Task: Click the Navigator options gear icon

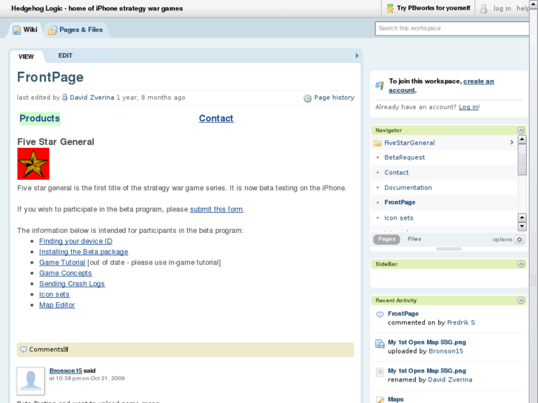Action: tap(519, 240)
